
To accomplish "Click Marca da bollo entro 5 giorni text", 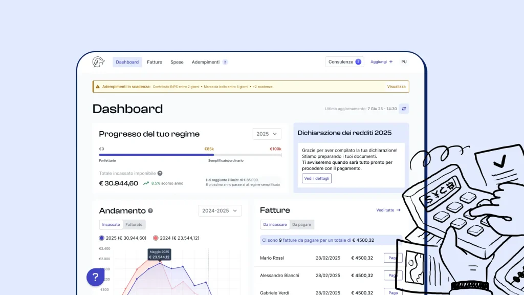I will pos(226,87).
